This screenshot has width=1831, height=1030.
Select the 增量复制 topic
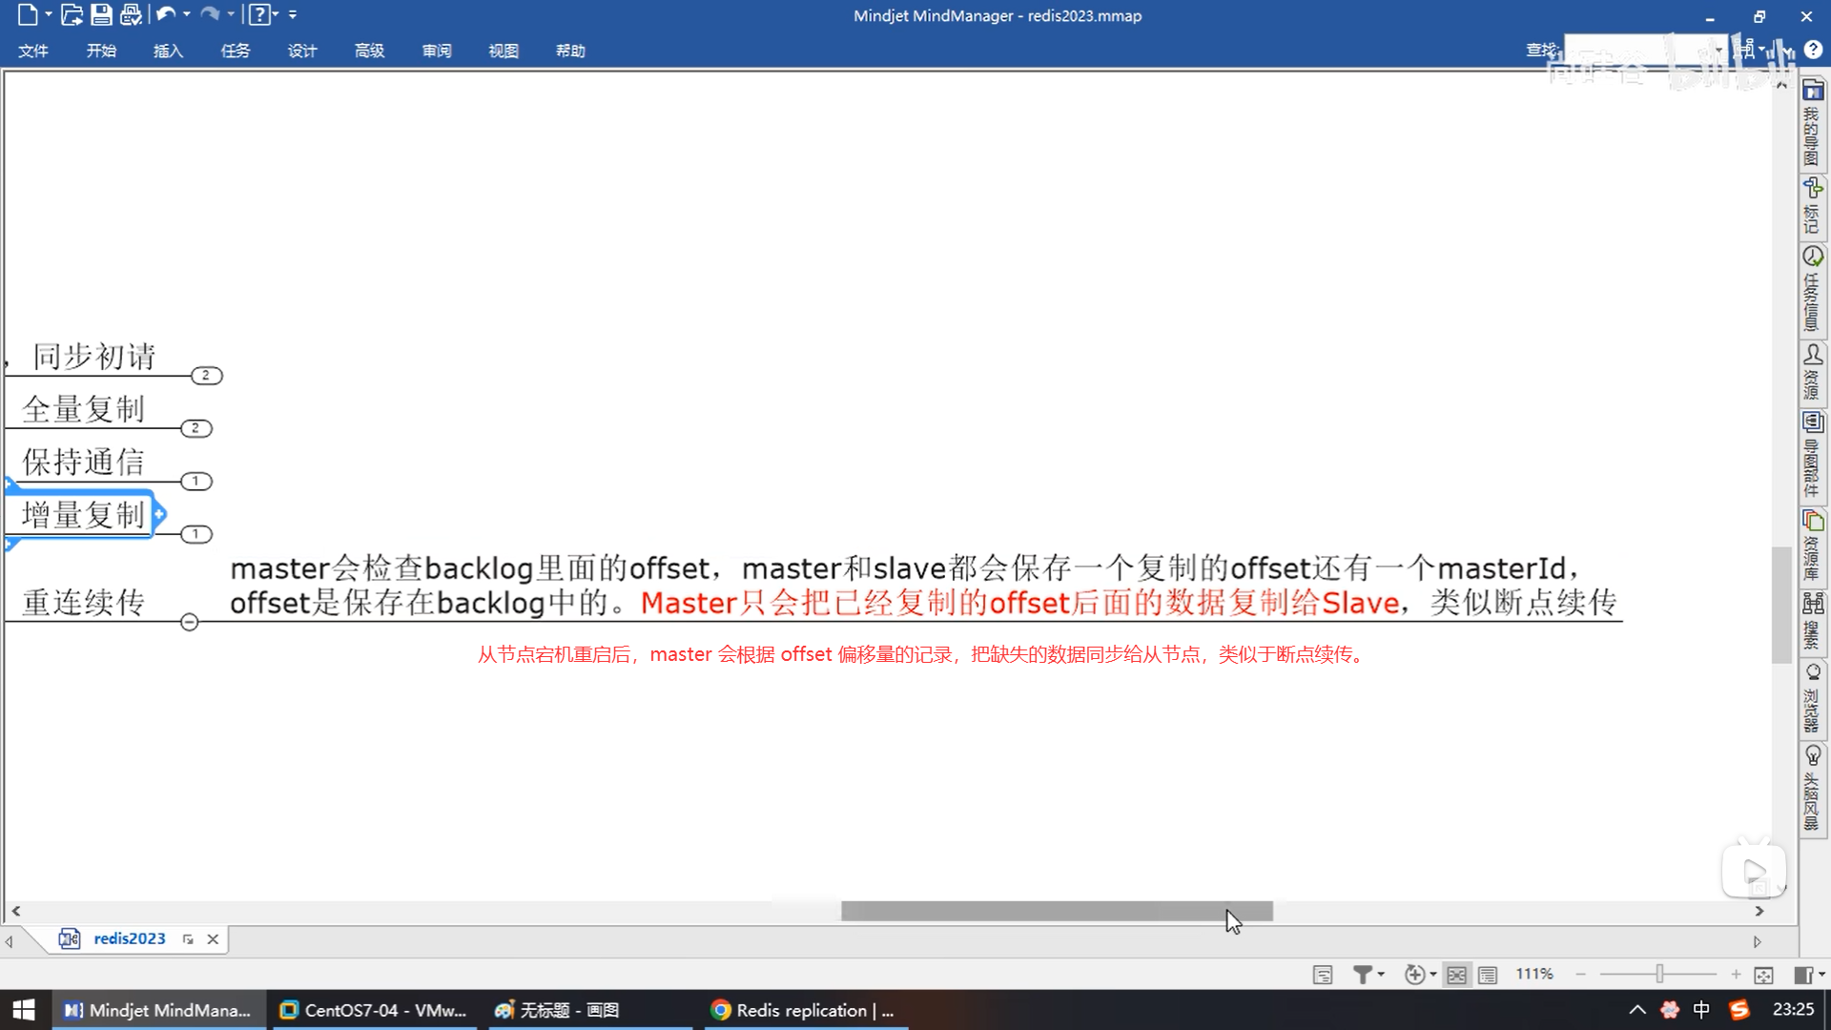83,515
